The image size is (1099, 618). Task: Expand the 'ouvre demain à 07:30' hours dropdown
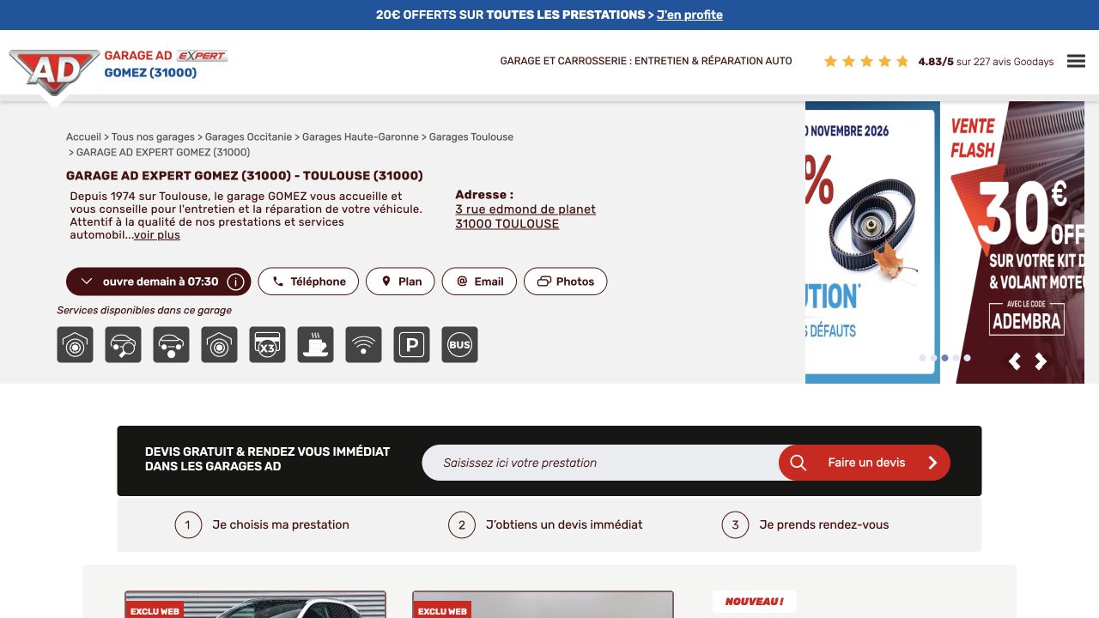click(x=158, y=282)
